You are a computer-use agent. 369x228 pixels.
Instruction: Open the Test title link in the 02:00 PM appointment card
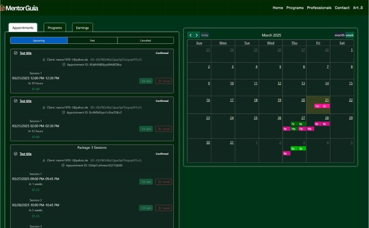coord(26,101)
